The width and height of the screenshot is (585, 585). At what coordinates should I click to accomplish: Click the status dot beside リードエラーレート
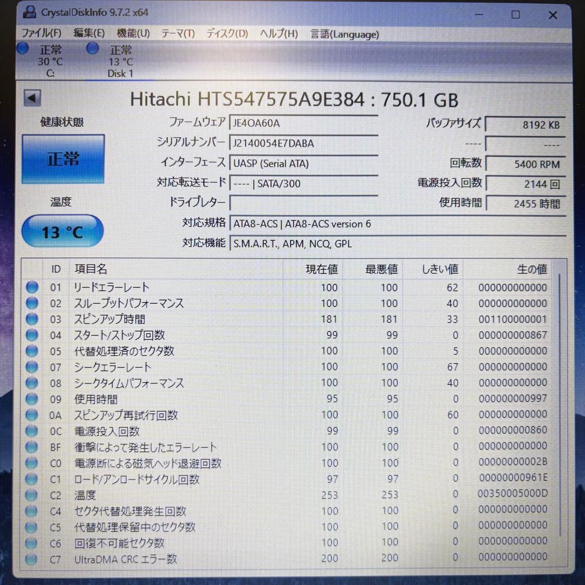pyautogui.click(x=31, y=287)
